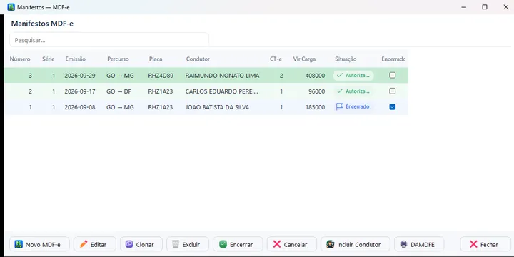The image size is (514, 257).
Task: Click cargo value 96000
Action: click(317, 91)
